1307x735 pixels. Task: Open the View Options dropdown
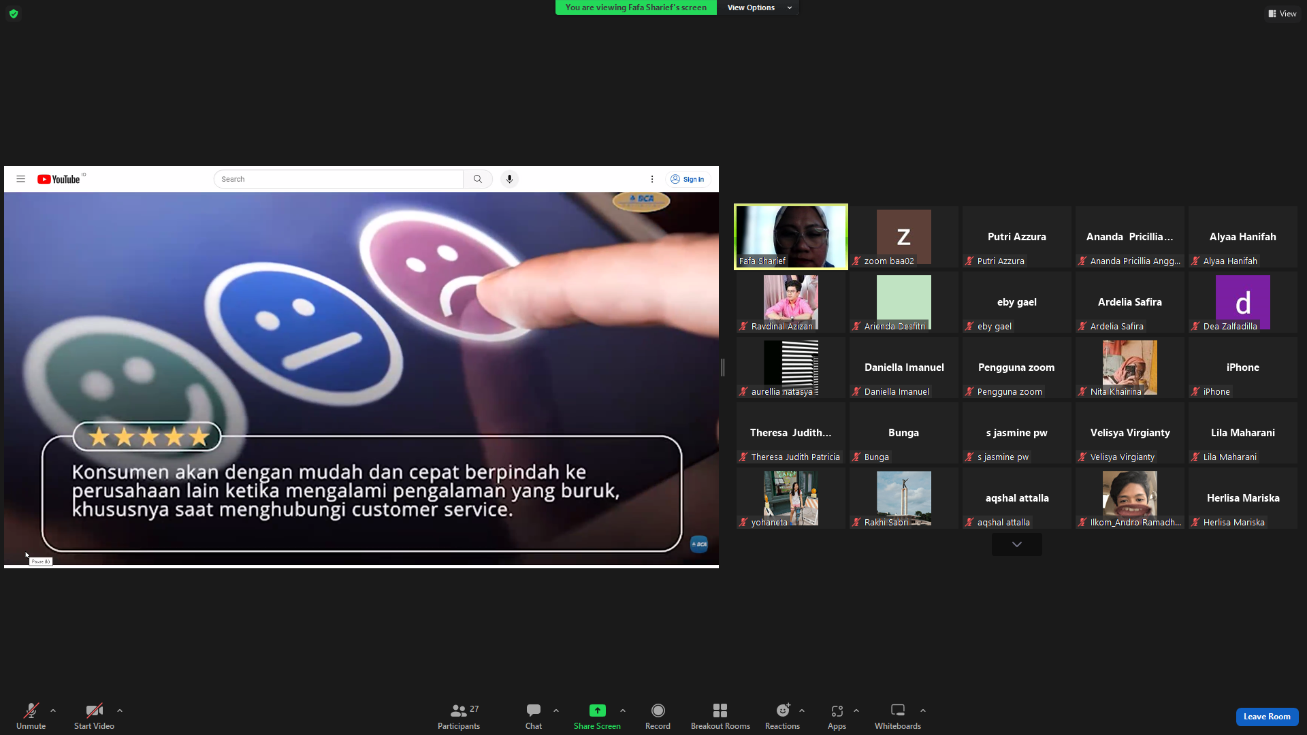(x=758, y=7)
